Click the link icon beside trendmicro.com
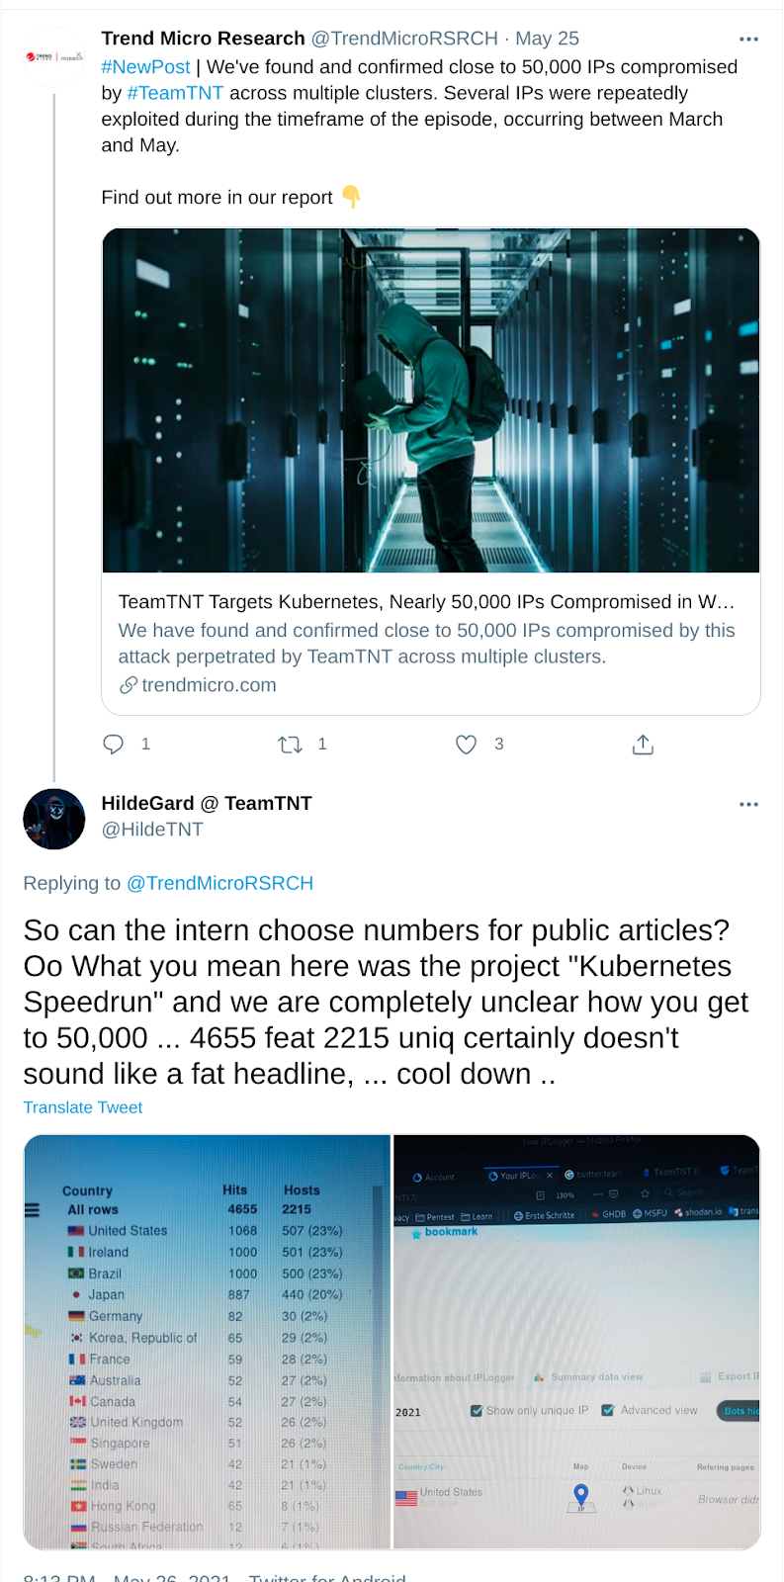784x1582 pixels. [128, 685]
